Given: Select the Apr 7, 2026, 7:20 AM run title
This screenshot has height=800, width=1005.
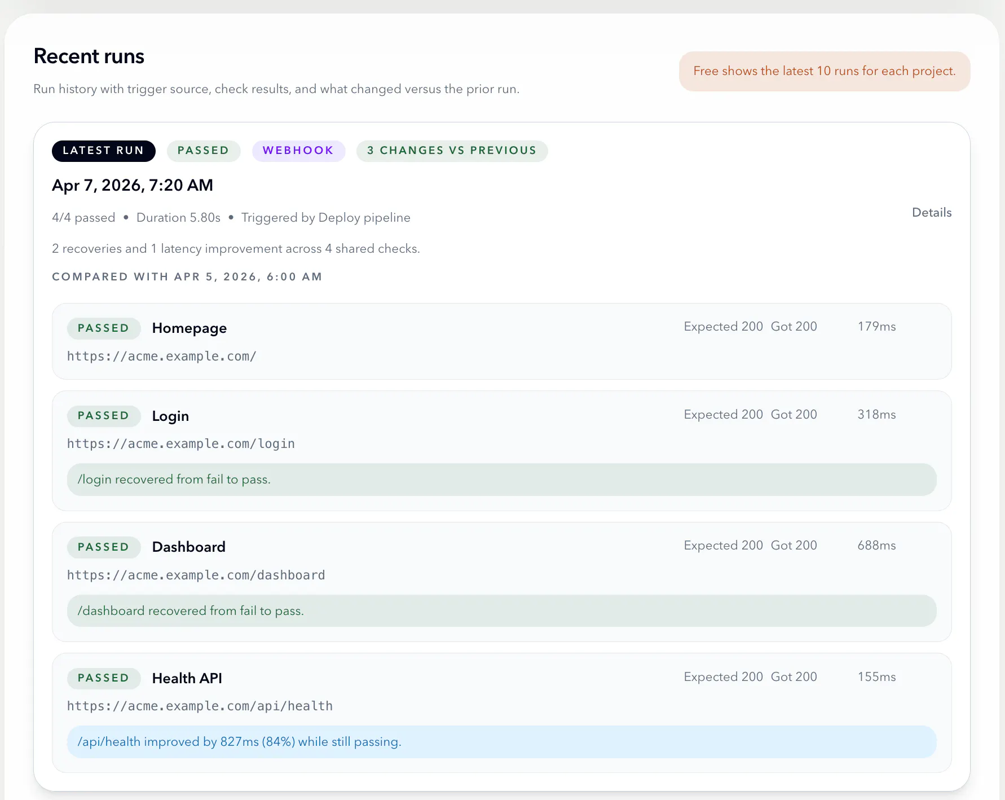Looking at the screenshot, I should (x=133, y=185).
